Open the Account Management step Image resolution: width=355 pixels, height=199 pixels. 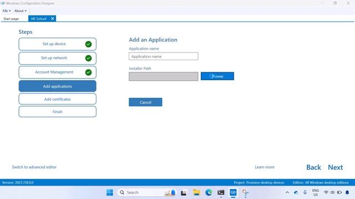(x=58, y=72)
